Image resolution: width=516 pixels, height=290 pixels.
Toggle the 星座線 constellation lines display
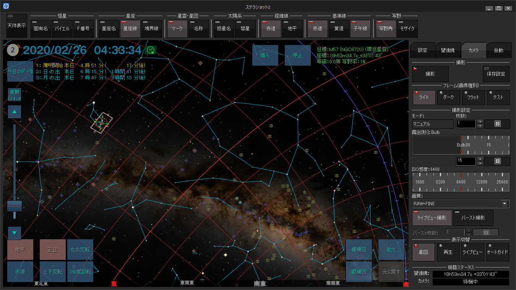click(x=130, y=29)
